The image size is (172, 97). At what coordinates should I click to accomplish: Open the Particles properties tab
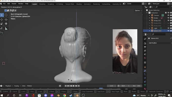(145, 74)
